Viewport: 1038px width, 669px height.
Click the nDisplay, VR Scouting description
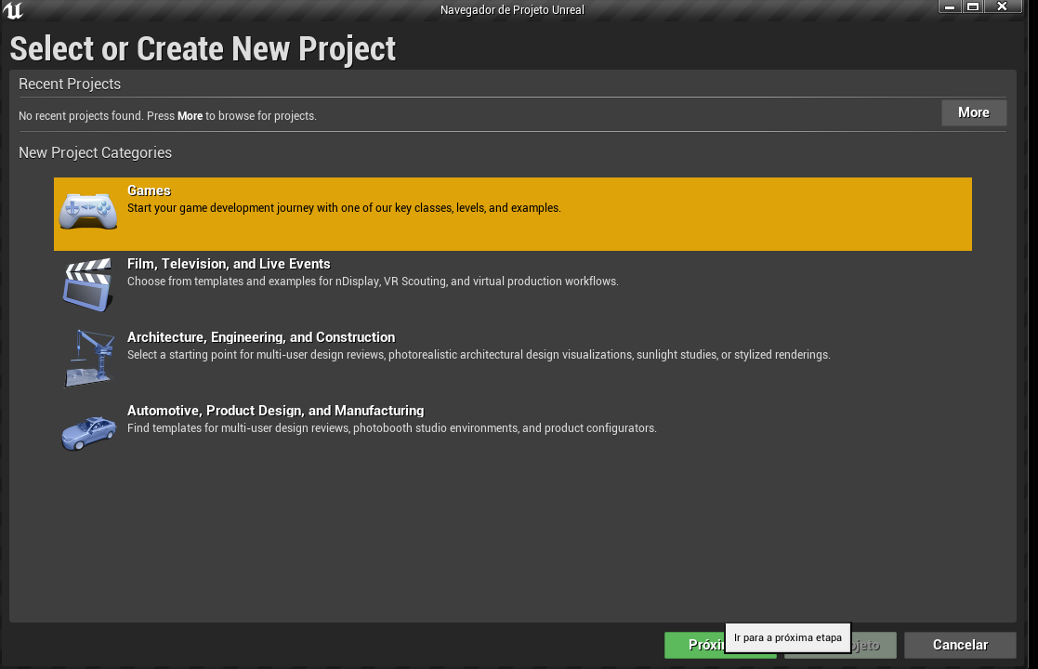click(373, 282)
